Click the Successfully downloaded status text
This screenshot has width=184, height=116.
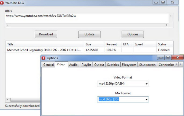(x=22, y=106)
